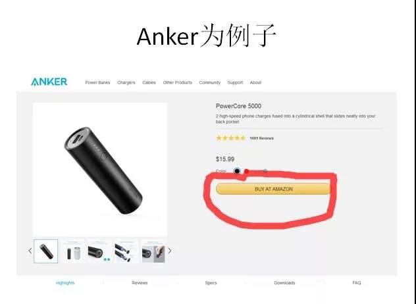Image resolution: width=416 pixels, height=304 pixels.
Task: Select the fifth thumbnail with hand
Action: pos(153,251)
